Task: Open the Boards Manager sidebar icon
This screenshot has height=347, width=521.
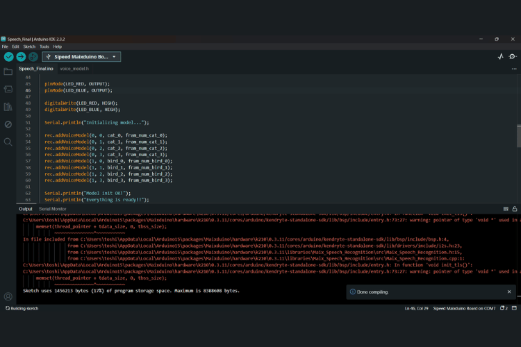Action: [x=8, y=89]
